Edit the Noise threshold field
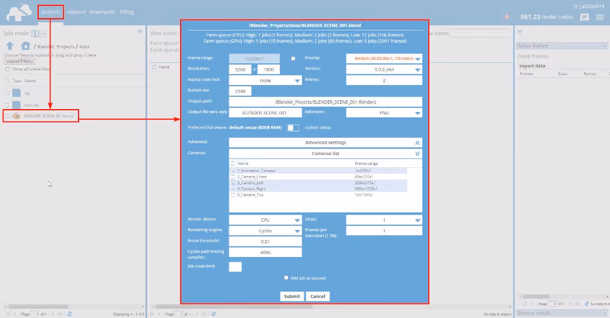This screenshot has height=318, width=610. (265, 242)
